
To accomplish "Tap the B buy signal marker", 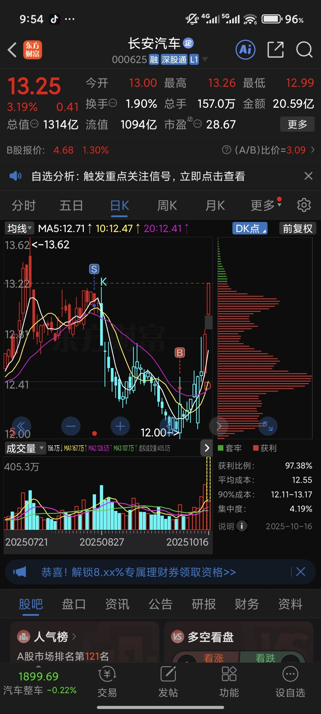I will pos(180,353).
